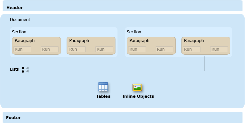Image resolution: width=245 pixels, height=123 pixels.
Task: Click the first Section label on left
Action: pyautogui.click(x=19, y=32)
